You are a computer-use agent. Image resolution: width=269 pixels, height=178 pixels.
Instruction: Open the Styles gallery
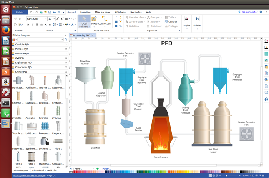[187, 21]
